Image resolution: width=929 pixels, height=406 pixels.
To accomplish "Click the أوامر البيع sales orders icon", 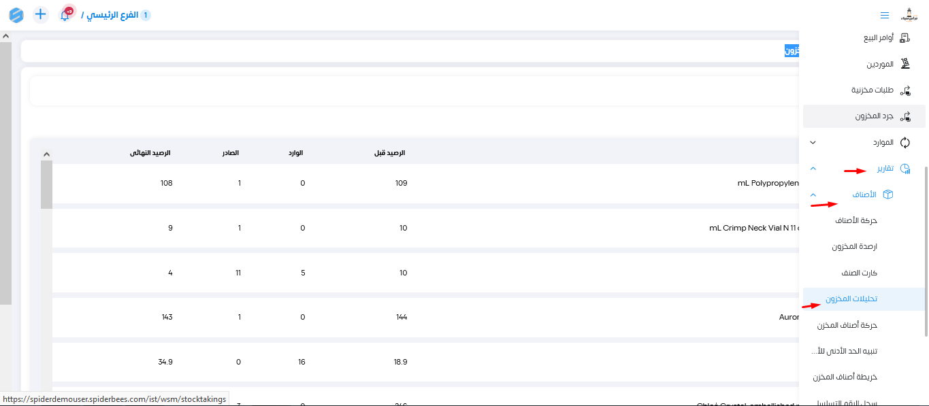I will [904, 38].
